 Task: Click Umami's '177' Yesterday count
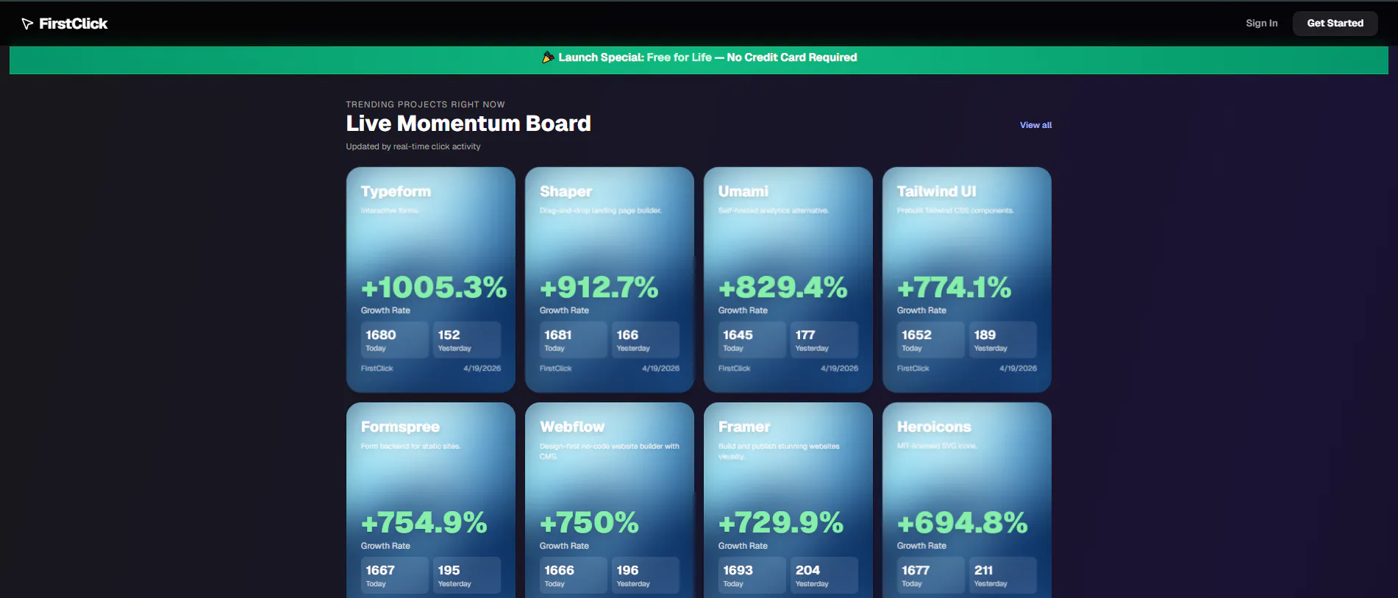(805, 335)
